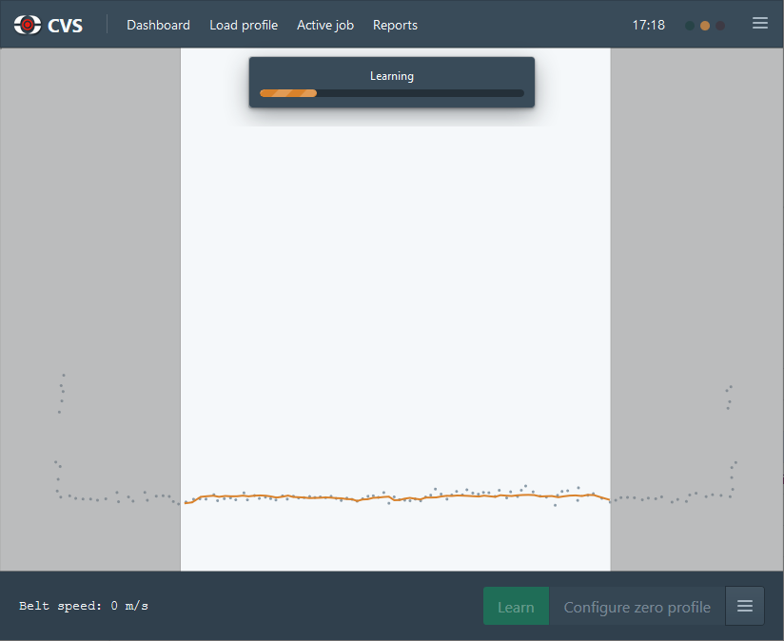Click the dark red status indicator dot
The height and width of the screenshot is (641, 784).
pos(720,26)
